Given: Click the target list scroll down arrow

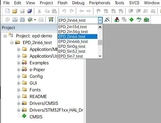Looking at the screenshot, I should point(100,56).
